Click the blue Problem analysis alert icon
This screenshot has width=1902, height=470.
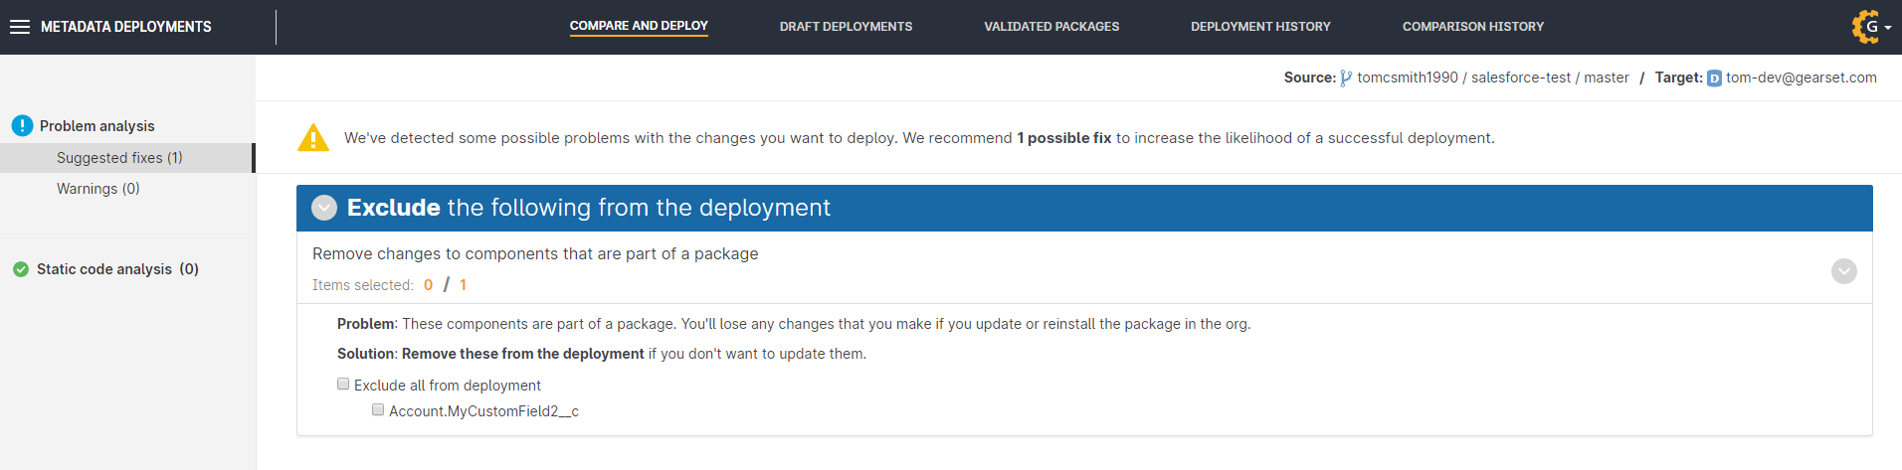pos(22,126)
